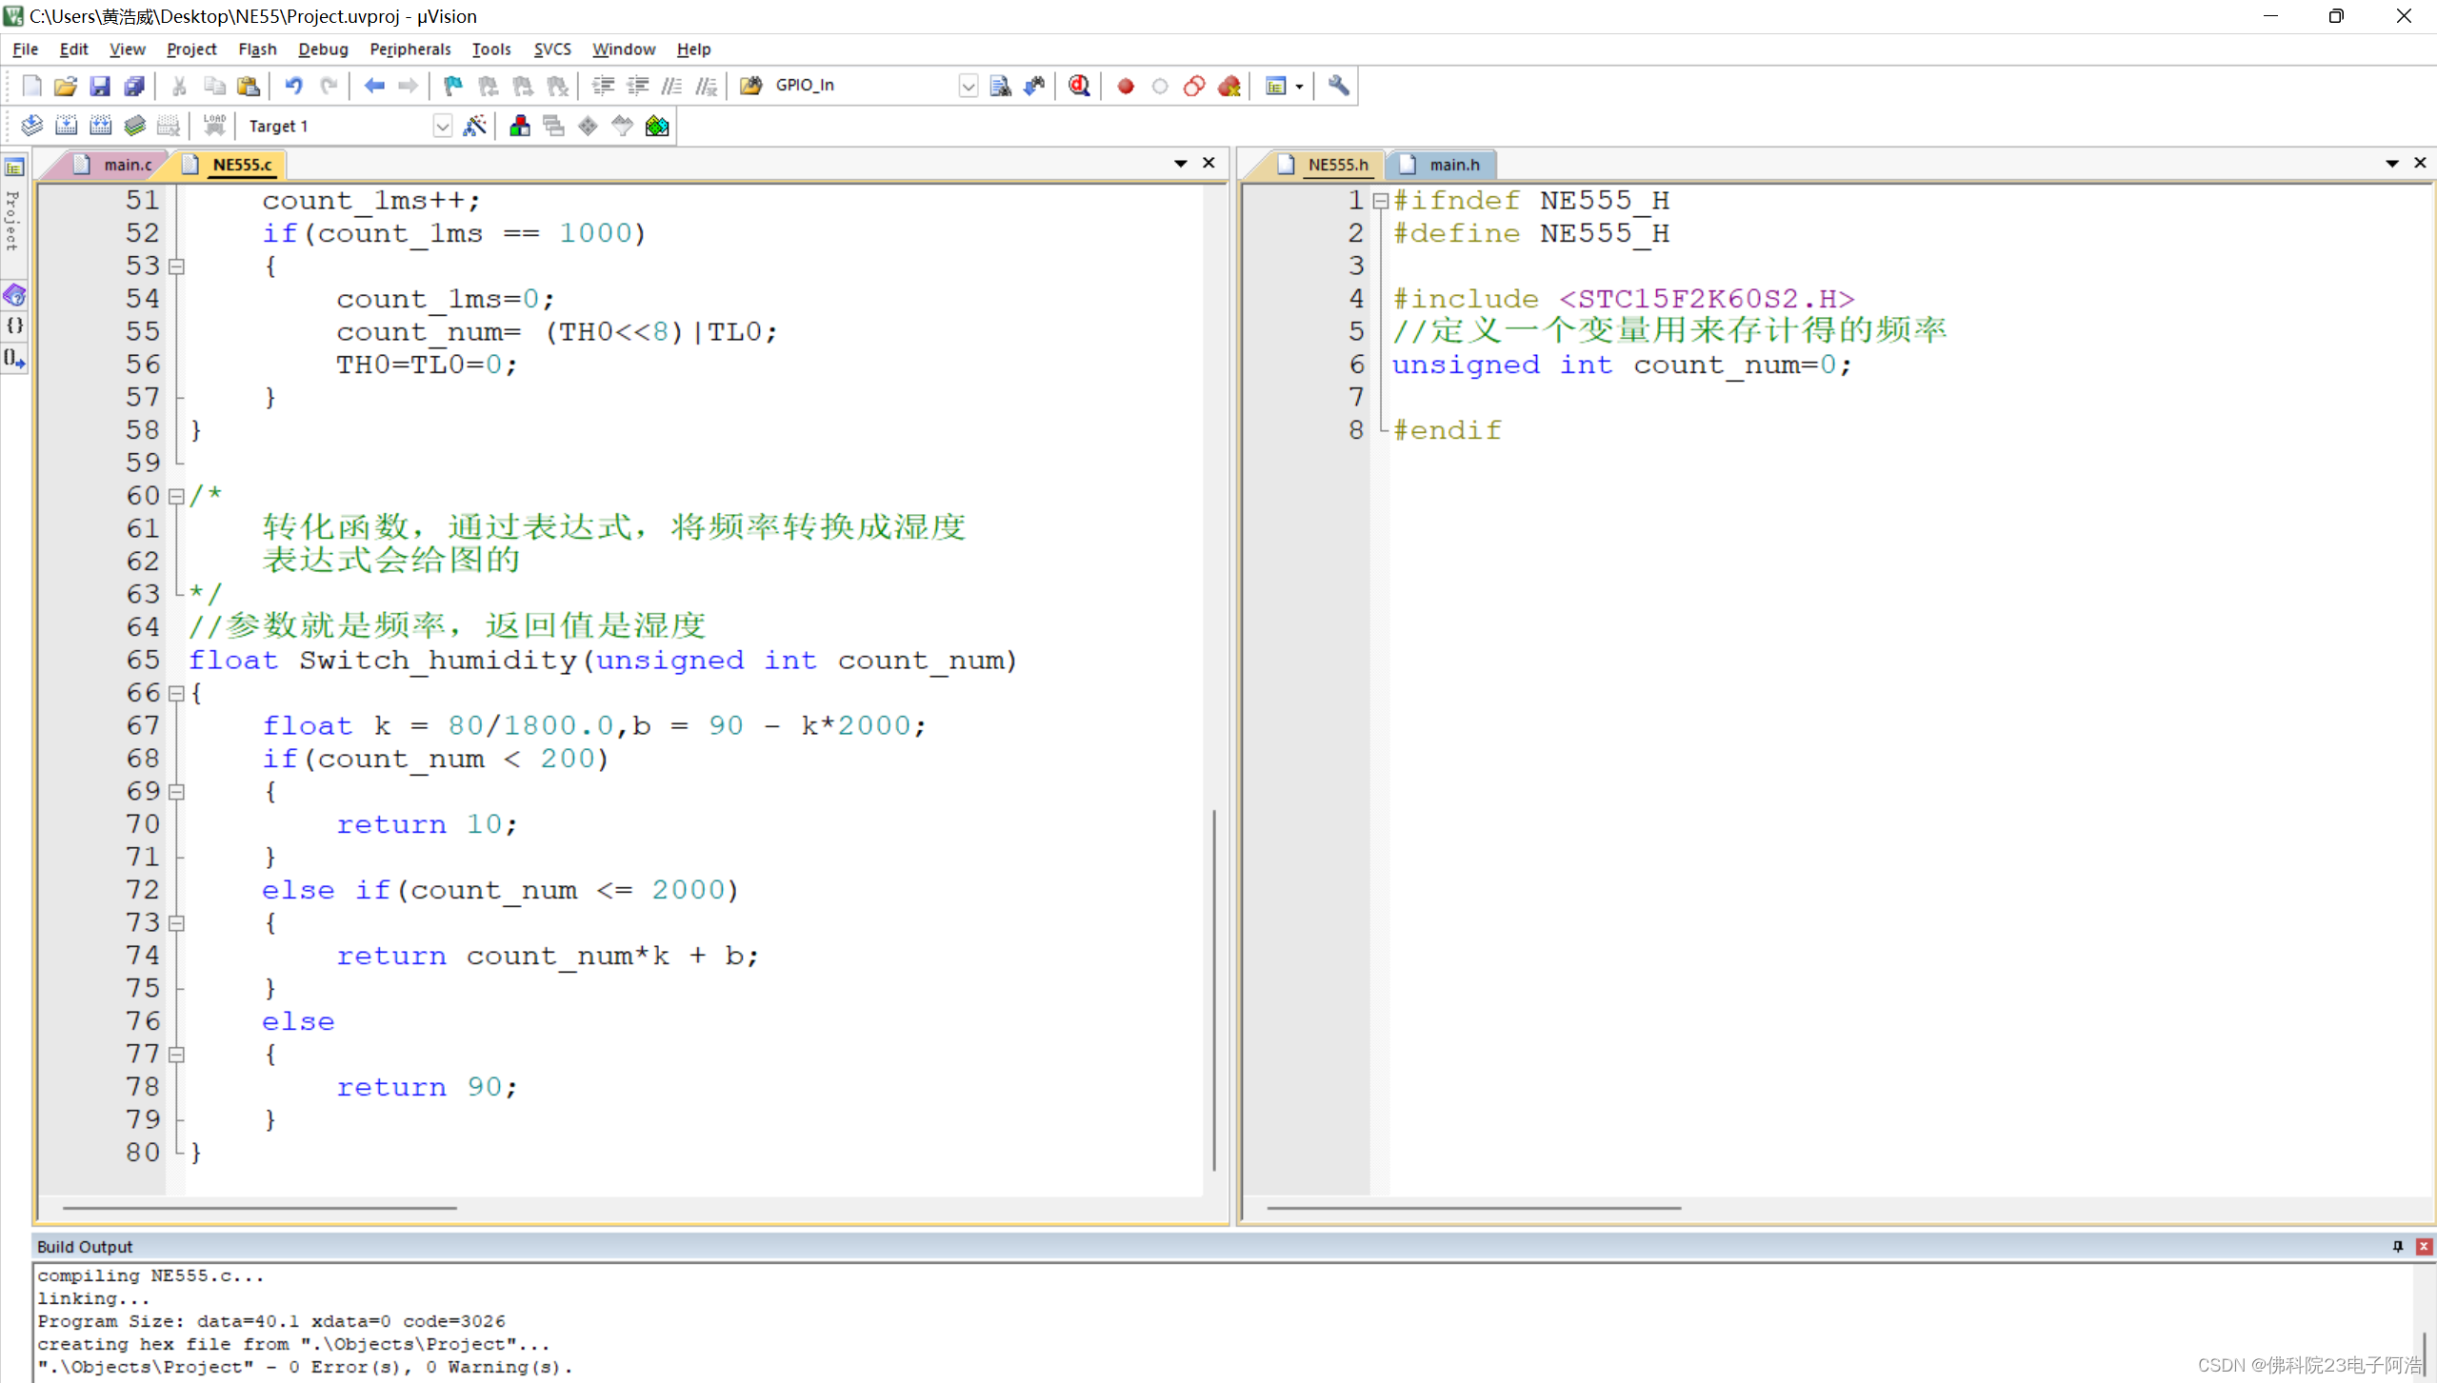Toggle Enable/Disable Breakpoint hollow circle
The width and height of the screenshot is (2437, 1383).
point(1159,86)
